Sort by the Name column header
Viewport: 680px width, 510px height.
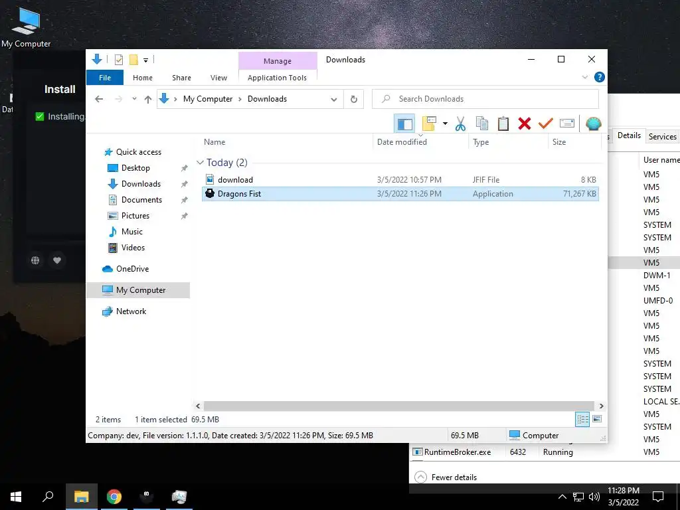286,142
